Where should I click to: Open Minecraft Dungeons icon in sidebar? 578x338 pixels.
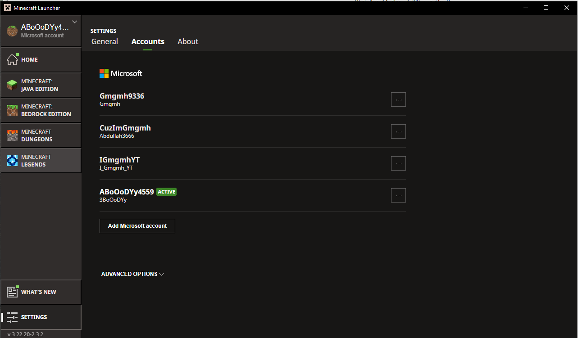[12, 135]
